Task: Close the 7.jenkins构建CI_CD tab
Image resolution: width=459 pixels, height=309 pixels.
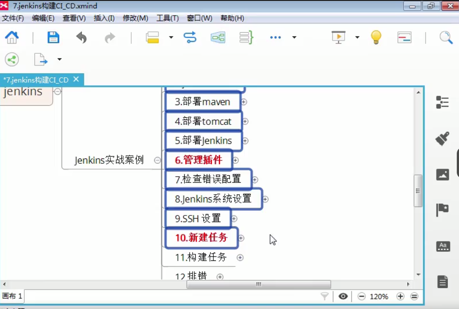Action: point(76,79)
